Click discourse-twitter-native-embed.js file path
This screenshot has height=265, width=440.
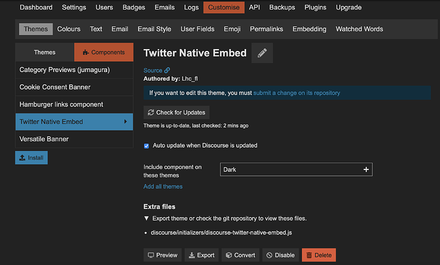[x=221, y=233]
